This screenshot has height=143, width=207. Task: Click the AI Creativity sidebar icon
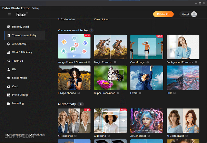[x=9, y=44]
